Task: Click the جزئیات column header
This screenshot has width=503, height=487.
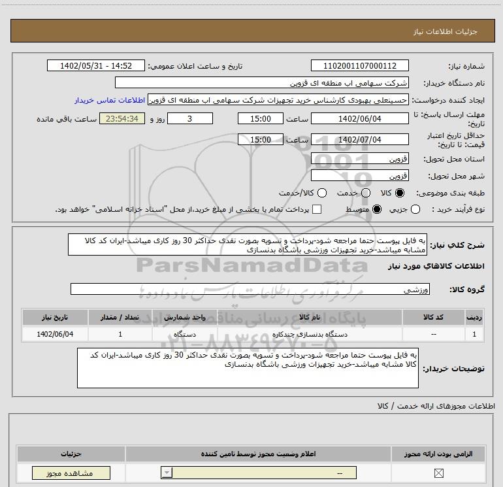Action: coord(71,454)
